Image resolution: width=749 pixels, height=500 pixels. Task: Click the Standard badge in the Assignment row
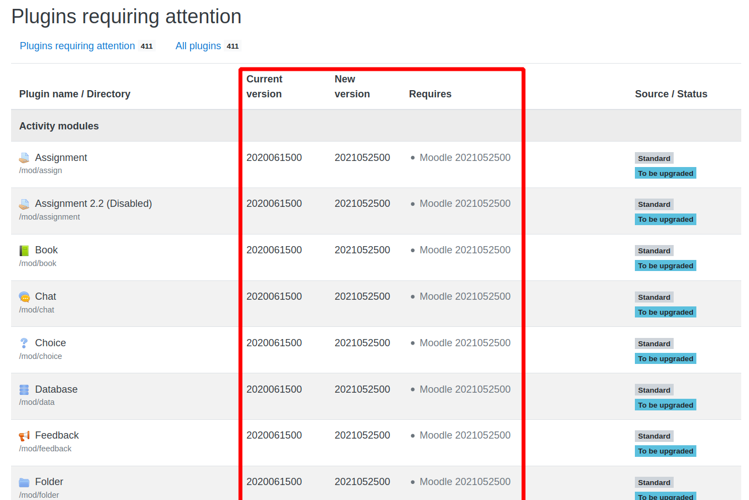pyautogui.click(x=654, y=158)
